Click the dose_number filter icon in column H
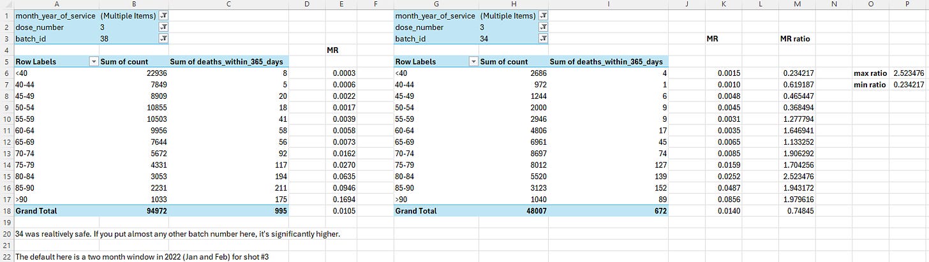The height and width of the screenshot is (262, 929). coord(543,27)
